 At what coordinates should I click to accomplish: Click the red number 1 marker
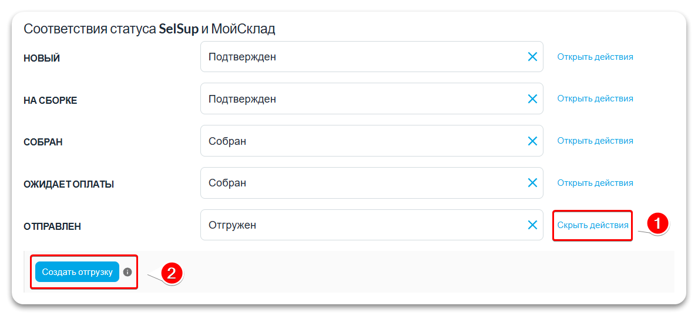[x=657, y=223]
